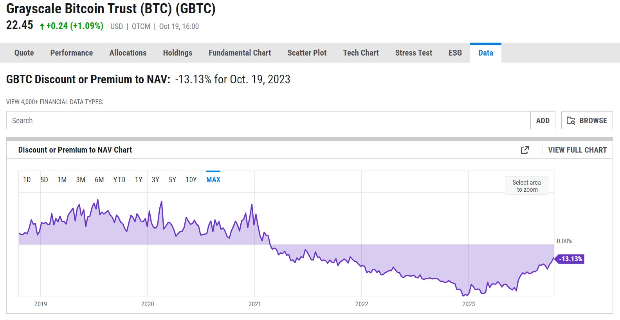Click inside the Search data types field
This screenshot has width=620, height=320.
157,120
